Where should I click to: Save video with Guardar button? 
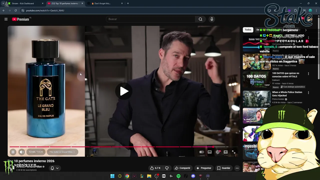pyautogui.click(x=223, y=168)
